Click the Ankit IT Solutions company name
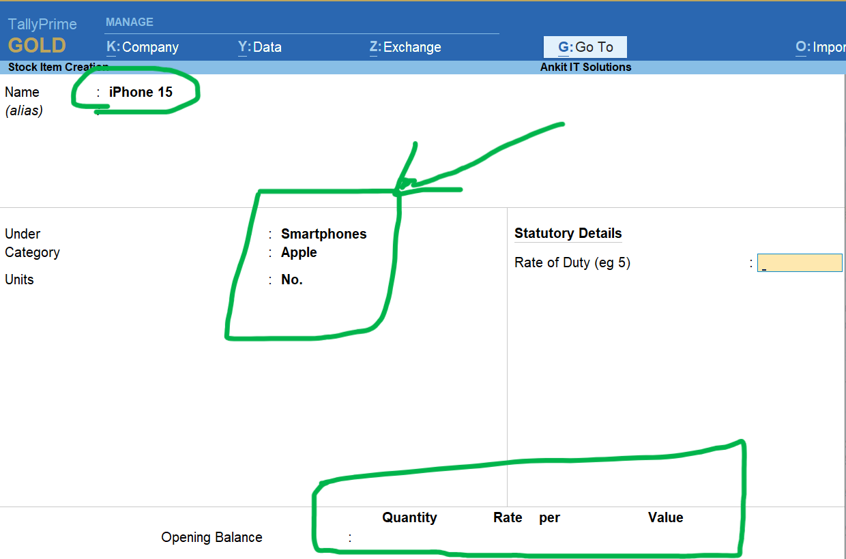 585,67
